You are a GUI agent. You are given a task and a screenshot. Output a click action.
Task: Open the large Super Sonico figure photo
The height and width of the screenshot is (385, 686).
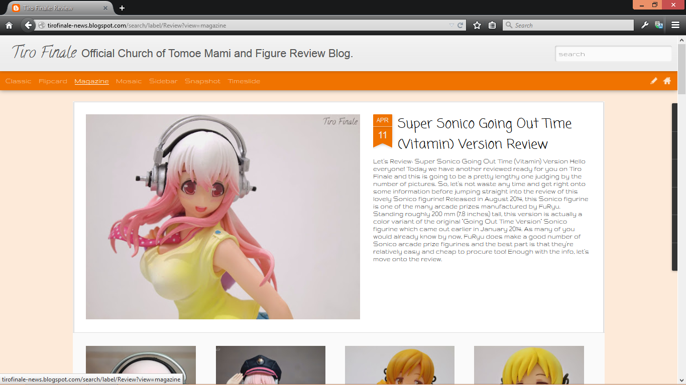[223, 217]
